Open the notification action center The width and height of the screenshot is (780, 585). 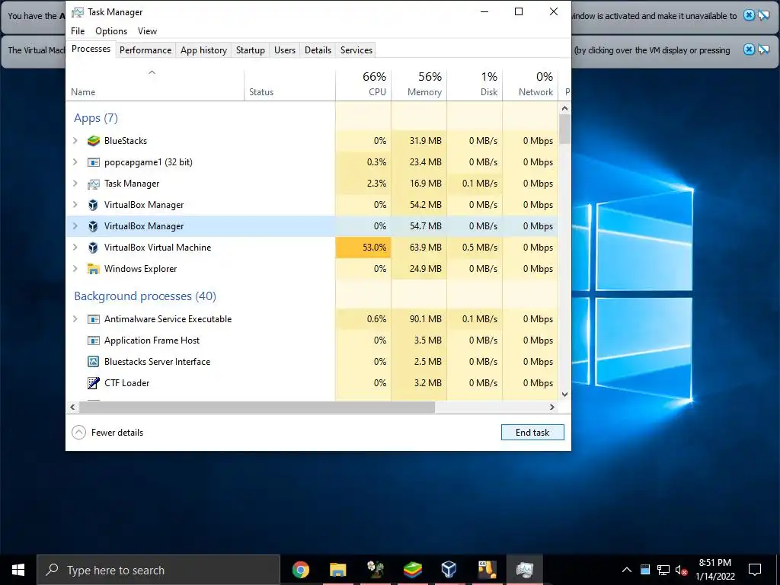coord(755,570)
